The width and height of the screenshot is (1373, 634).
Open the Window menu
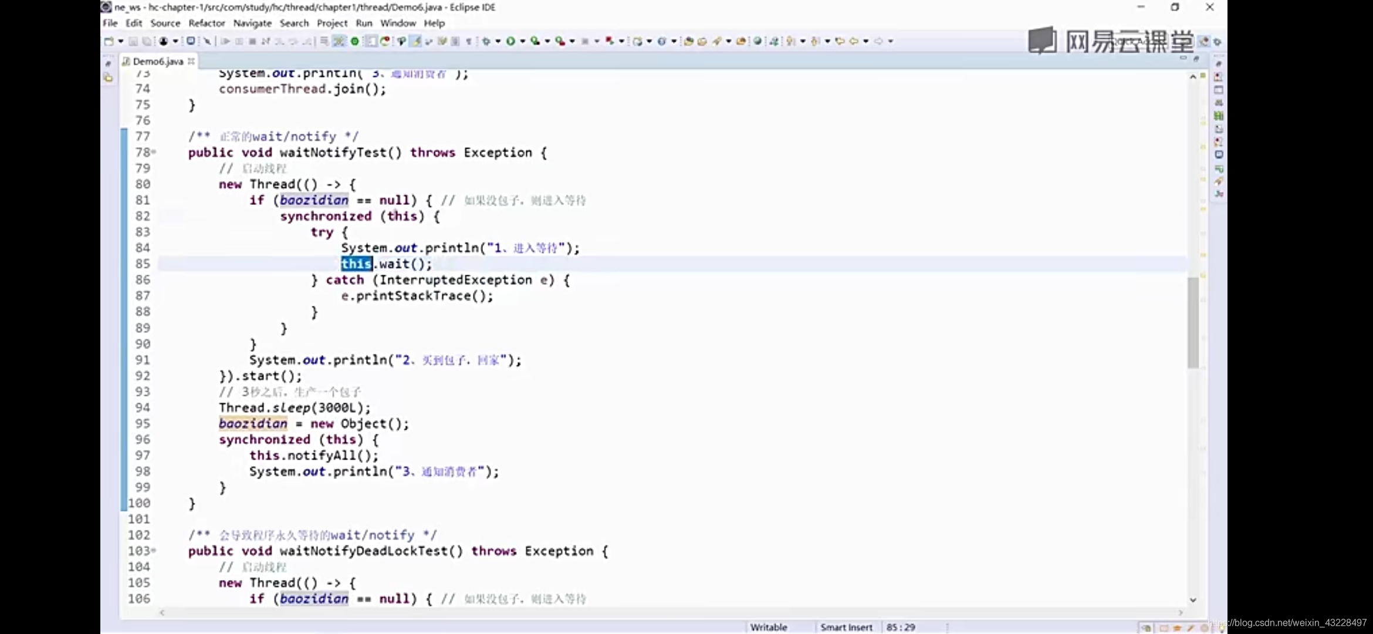[398, 23]
